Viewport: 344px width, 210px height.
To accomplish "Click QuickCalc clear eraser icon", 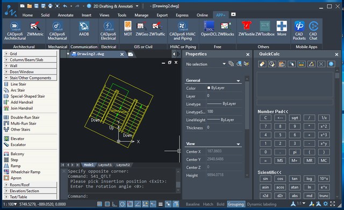I will (262, 64).
